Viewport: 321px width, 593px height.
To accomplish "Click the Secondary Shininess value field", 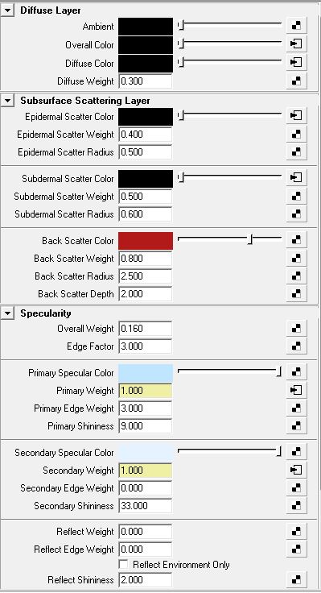I will 146,506.
